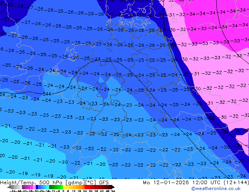
Task: Click the bright red legend swatch above 24
Action: click(86, 187)
